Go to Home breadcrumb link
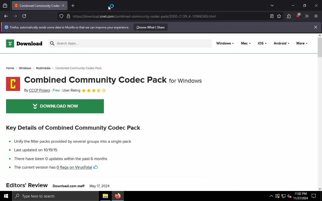The width and height of the screenshot is (322, 201). [x=10, y=68]
